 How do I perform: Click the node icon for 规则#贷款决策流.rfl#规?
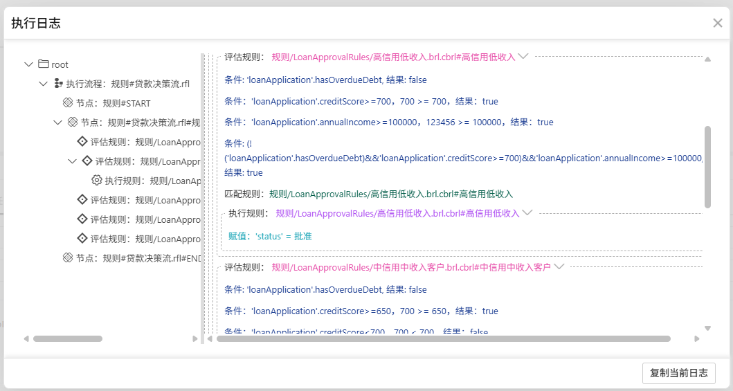(x=73, y=122)
